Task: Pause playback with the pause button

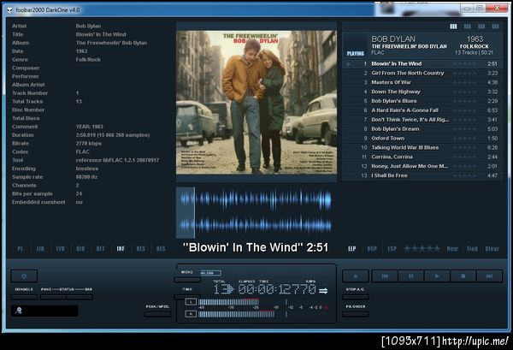Action: coord(411,276)
